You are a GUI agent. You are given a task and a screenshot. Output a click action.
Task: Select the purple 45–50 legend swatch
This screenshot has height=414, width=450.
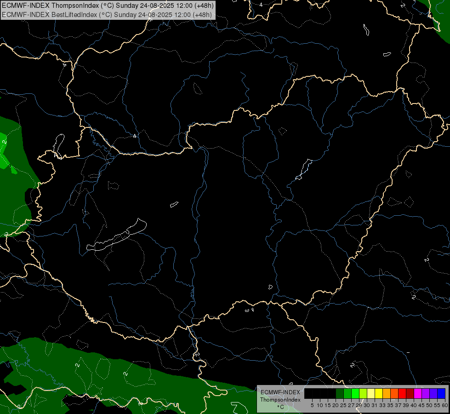[x=426, y=393]
